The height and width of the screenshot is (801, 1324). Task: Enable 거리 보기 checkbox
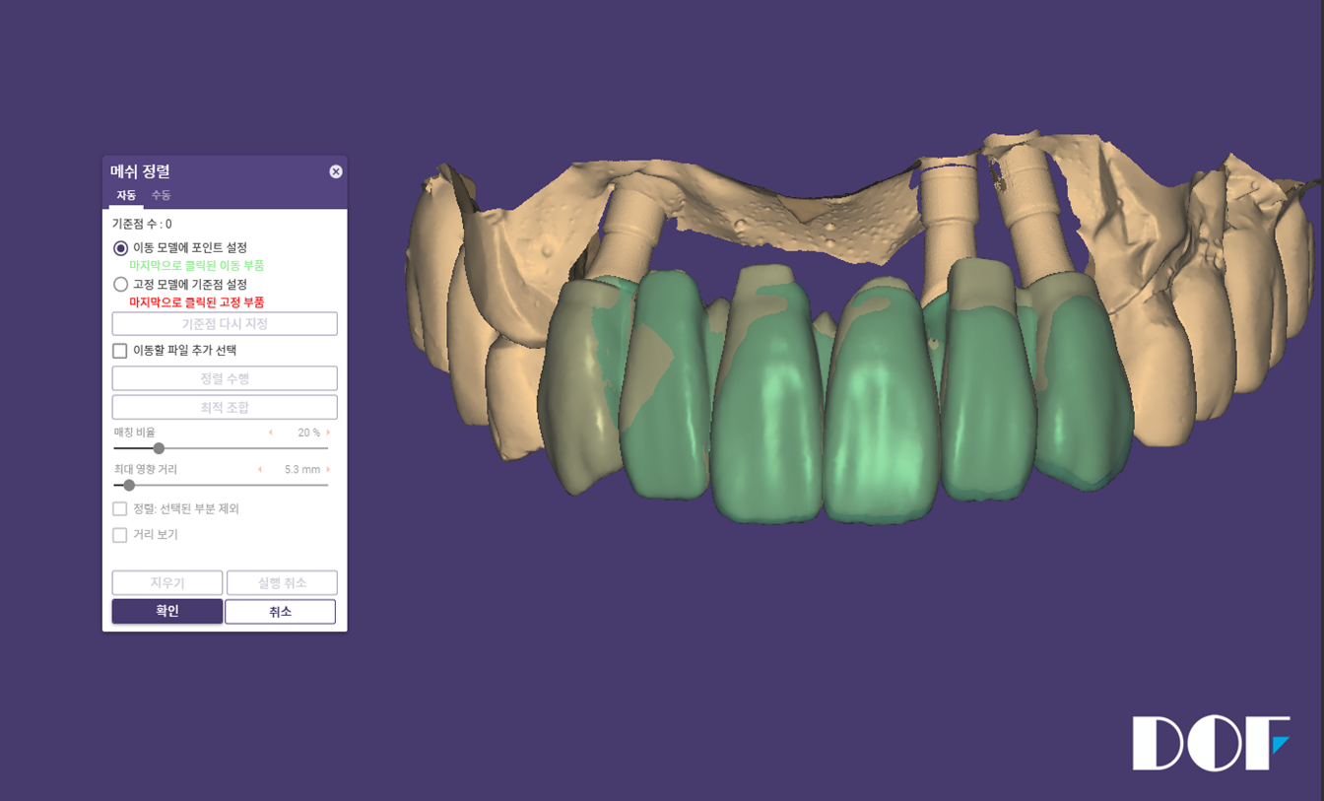[120, 535]
